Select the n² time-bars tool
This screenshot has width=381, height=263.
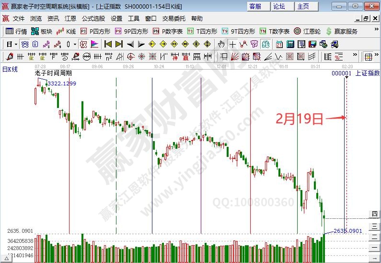point(109,57)
